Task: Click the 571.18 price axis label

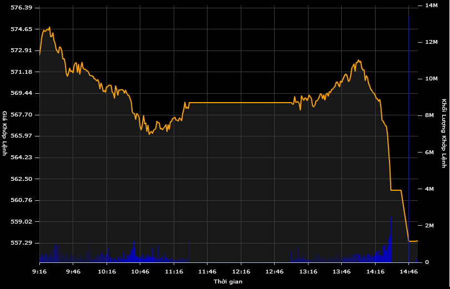Action: pos(22,72)
